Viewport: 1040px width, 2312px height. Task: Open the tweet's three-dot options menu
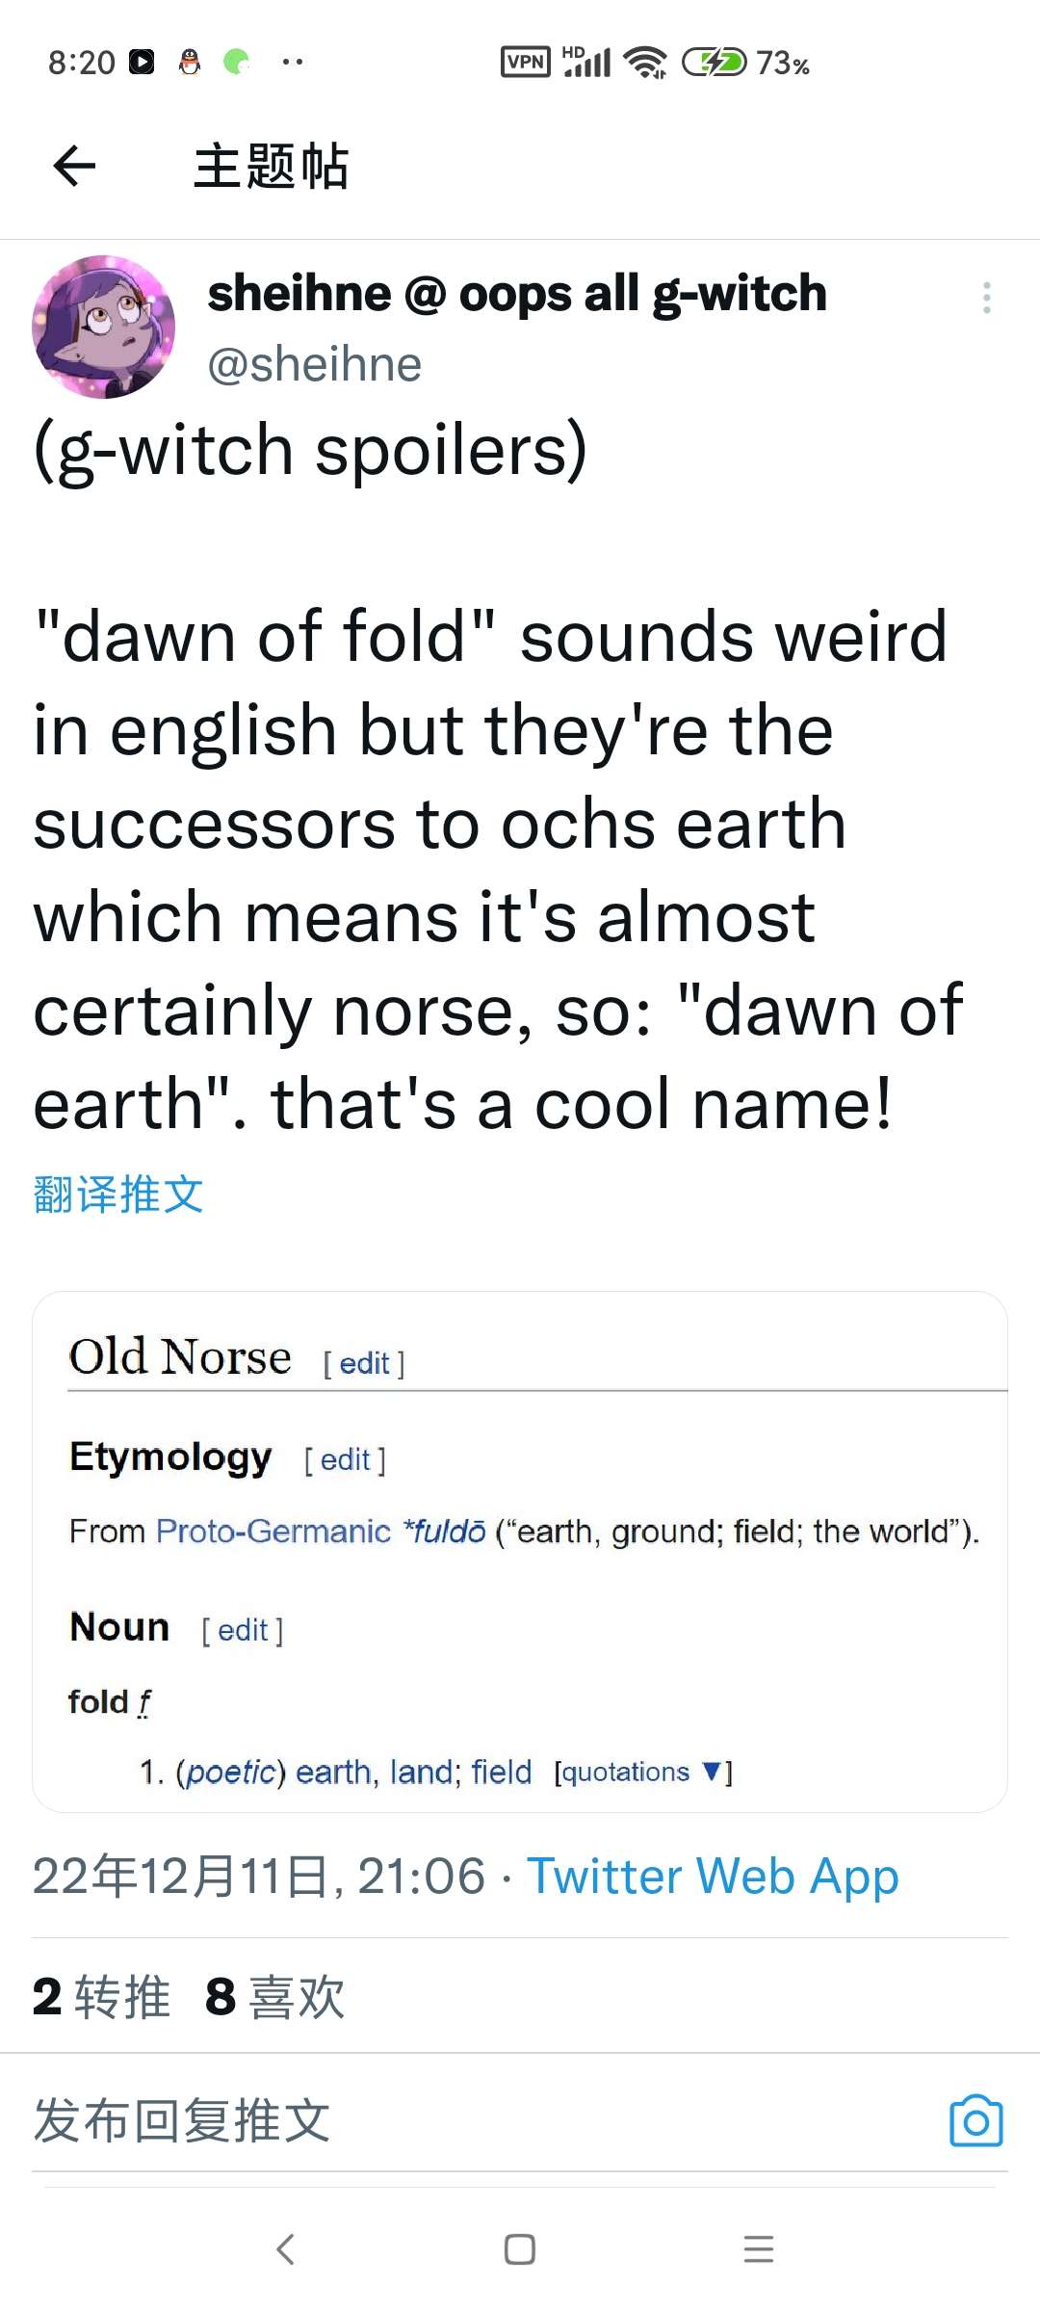(986, 298)
